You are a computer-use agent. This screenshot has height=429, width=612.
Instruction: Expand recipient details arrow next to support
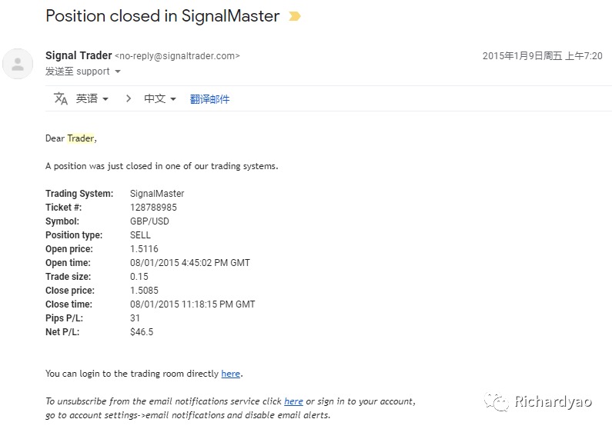coord(118,71)
